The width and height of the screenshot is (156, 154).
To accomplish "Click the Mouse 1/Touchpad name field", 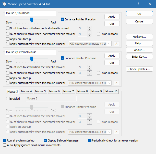I will [30, 13].
